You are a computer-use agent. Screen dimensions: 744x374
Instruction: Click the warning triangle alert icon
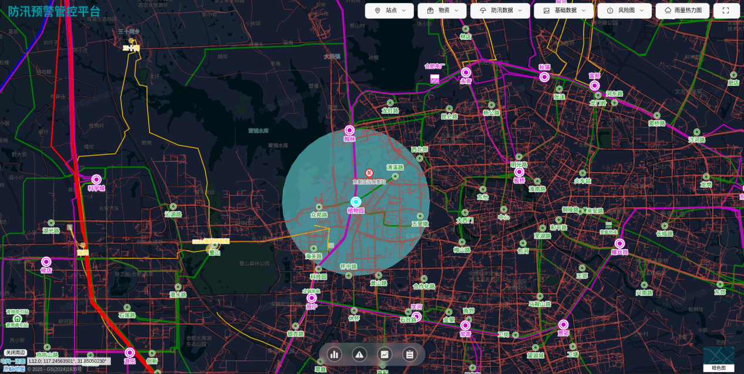click(x=359, y=354)
